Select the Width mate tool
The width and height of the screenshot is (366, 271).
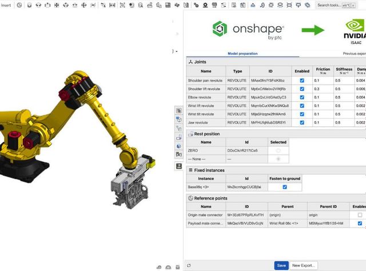tap(112, 5)
